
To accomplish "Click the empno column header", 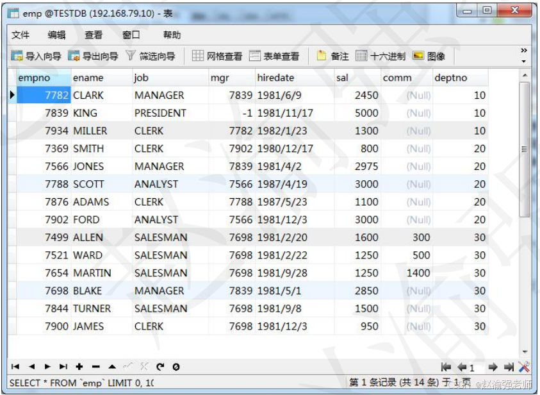I will (x=44, y=78).
